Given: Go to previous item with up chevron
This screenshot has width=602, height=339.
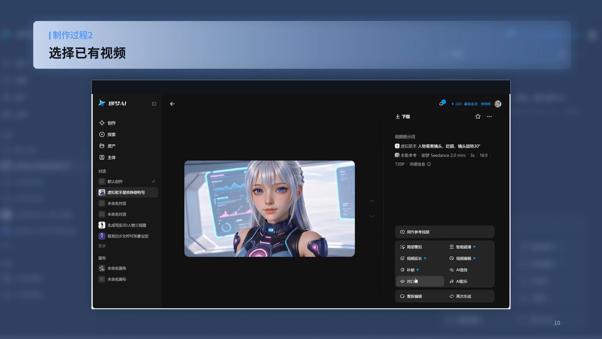Looking at the screenshot, I should (x=372, y=201).
